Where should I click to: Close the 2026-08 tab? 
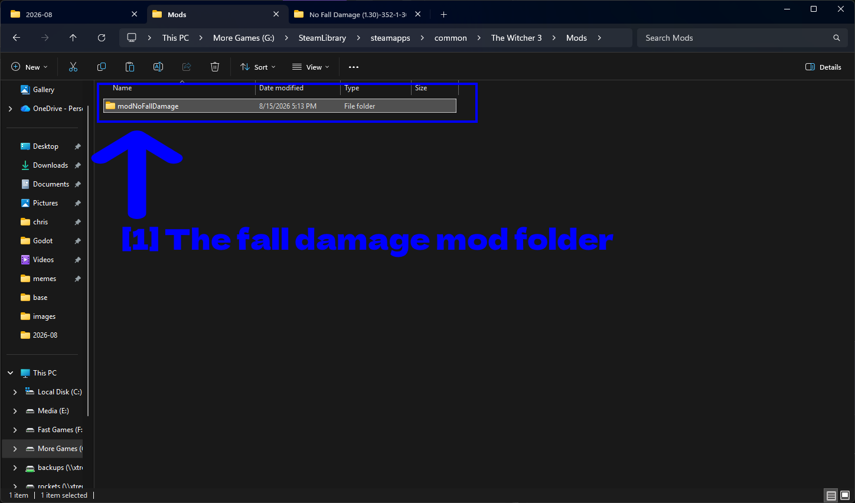coord(135,14)
